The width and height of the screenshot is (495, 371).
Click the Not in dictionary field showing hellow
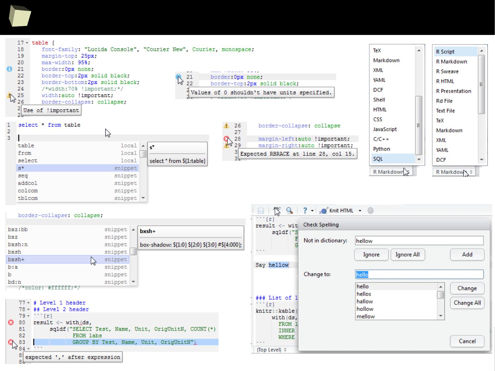click(419, 241)
